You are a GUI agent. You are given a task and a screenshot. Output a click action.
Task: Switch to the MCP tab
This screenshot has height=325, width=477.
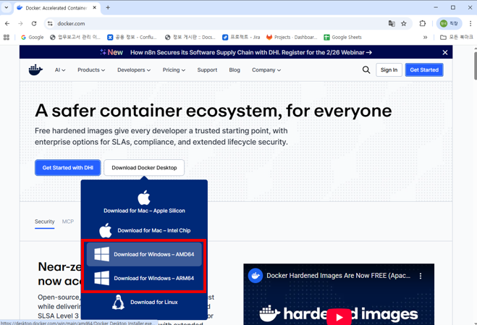tap(68, 221)
